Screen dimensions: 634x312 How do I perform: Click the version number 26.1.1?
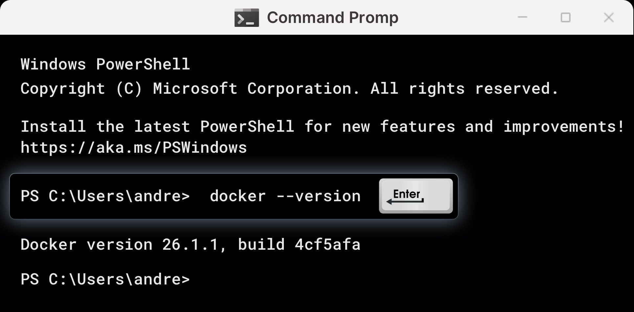point(191,244)
